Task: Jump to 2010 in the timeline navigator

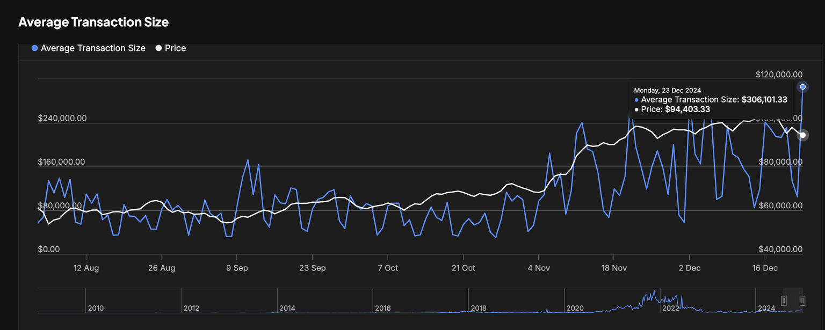Action: click(x=96, y=308)
